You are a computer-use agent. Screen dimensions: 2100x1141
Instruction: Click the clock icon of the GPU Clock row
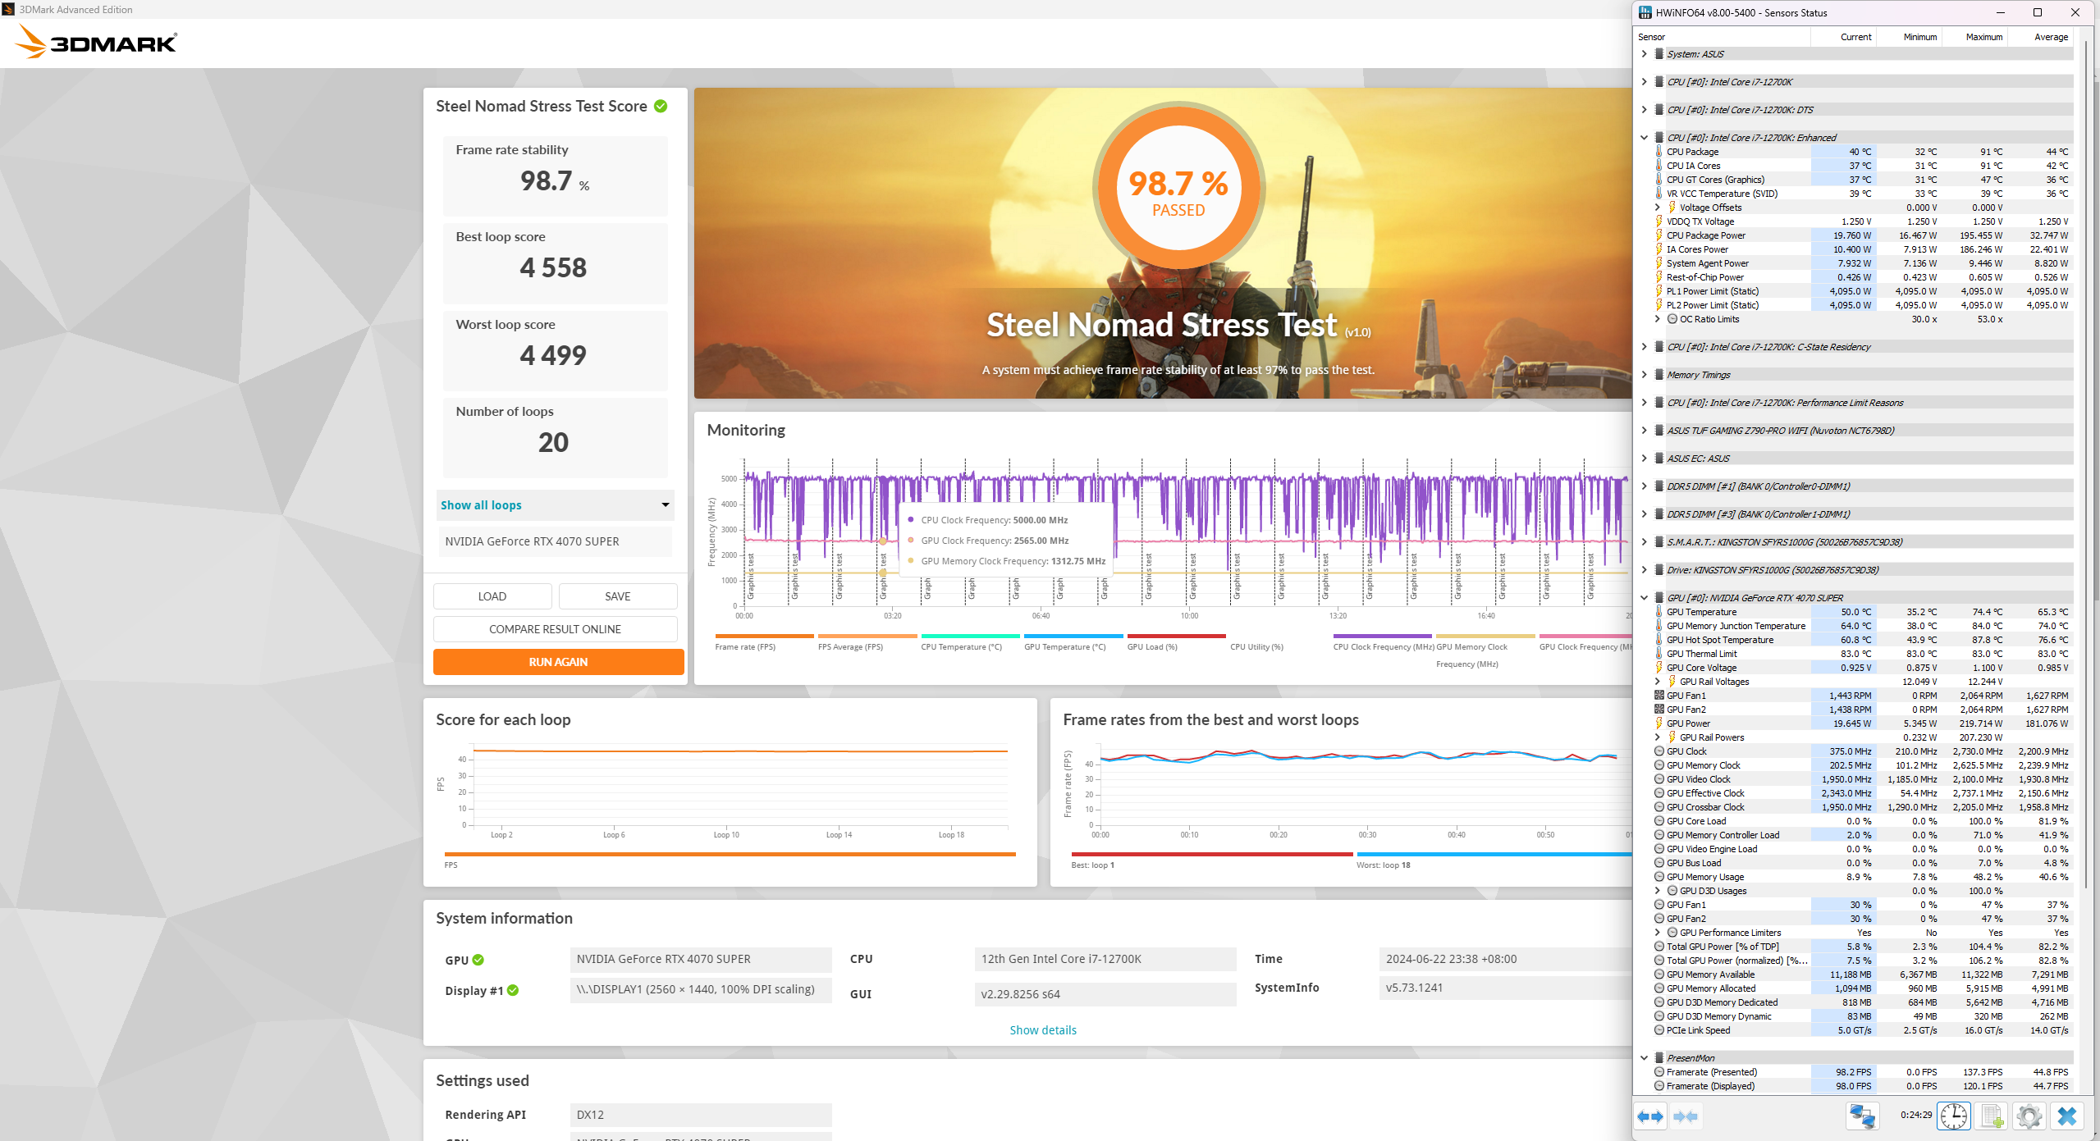coord(1658,751)
